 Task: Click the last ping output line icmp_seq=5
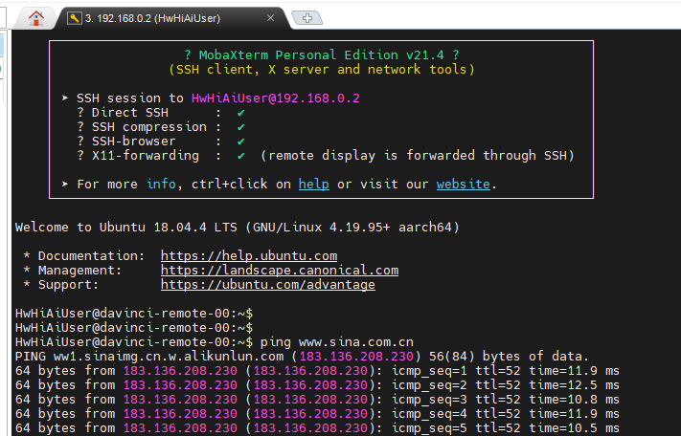pos(316,427)
